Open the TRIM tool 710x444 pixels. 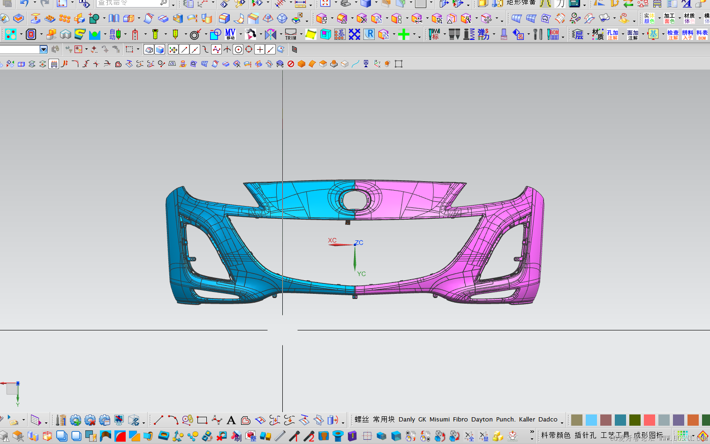[291, 34]
